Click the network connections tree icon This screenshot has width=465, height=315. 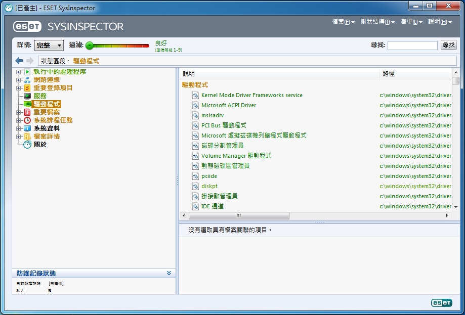(27, 80)
